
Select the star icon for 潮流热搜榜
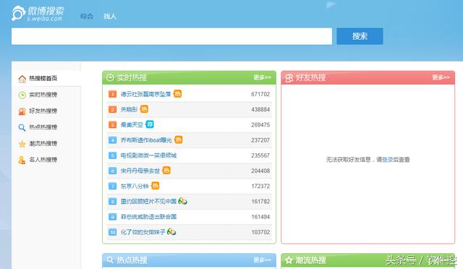tap(22, 144)
